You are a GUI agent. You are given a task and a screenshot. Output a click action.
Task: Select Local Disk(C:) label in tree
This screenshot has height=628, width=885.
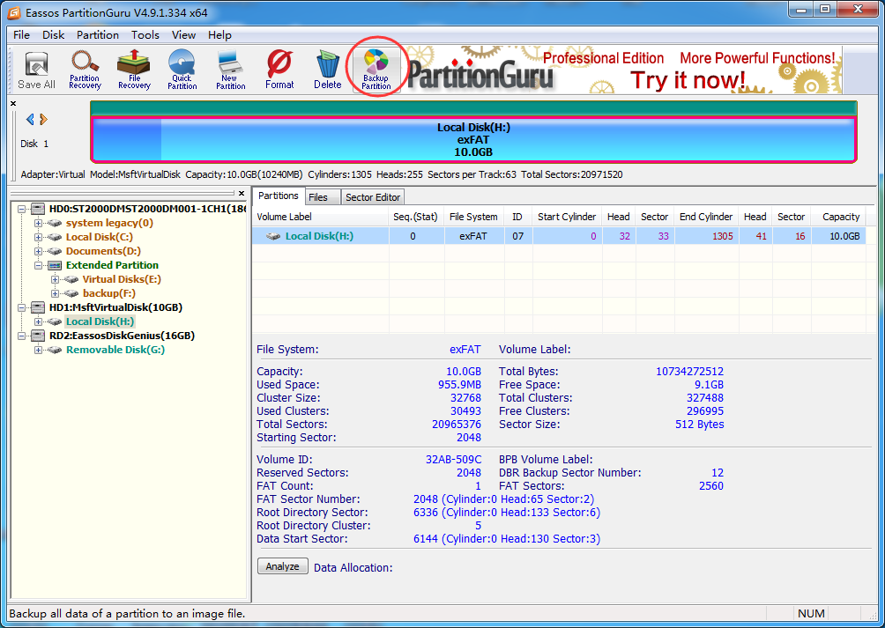tap(100, 237)
